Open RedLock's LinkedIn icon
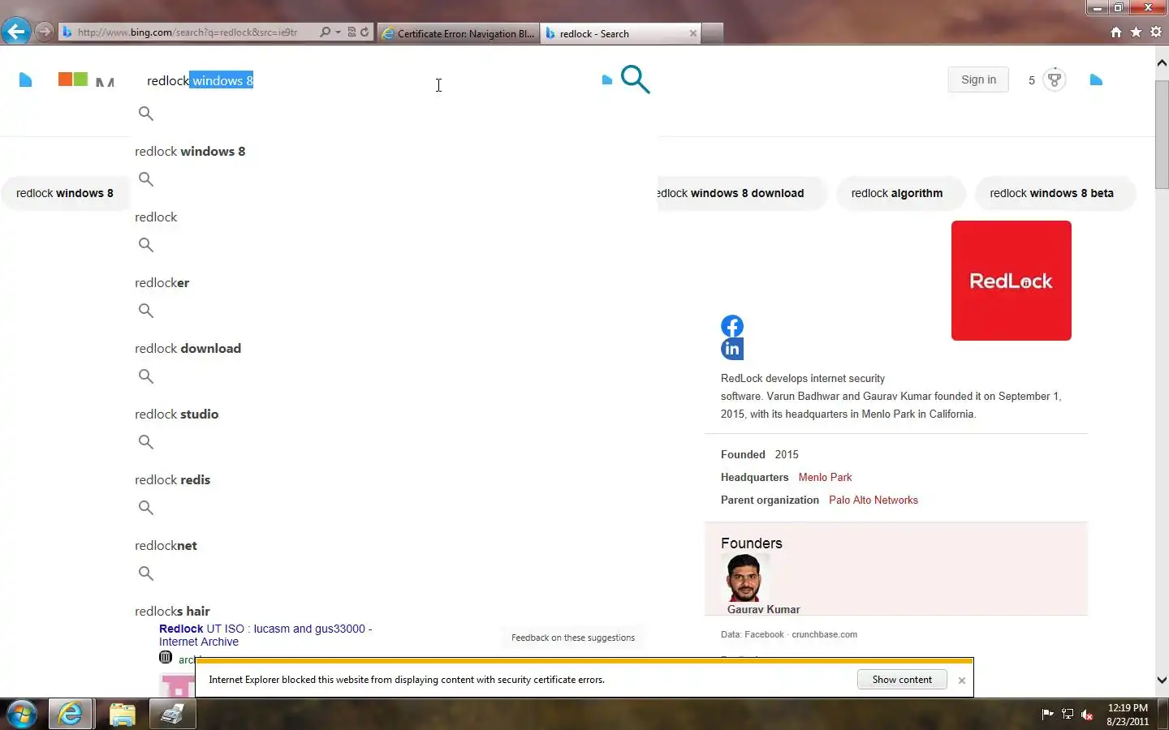Viewport: 1169px width, 730px height. click(x=732, y=349)
